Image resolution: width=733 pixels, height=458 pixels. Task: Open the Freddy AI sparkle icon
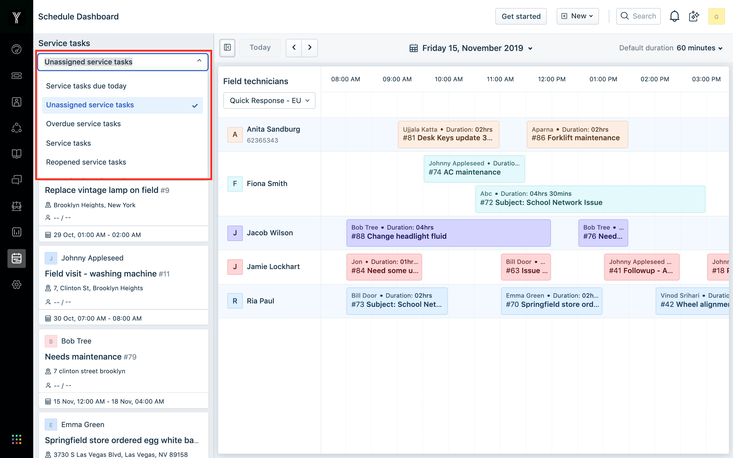coord(694,16)
